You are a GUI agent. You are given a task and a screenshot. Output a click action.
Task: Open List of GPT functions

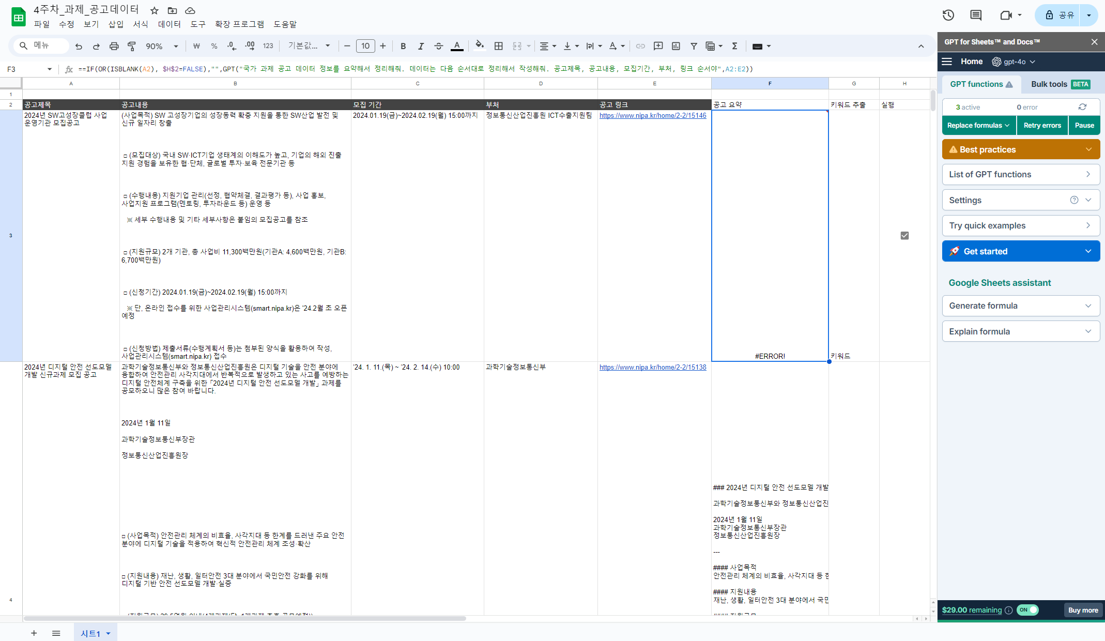click(1021, 175)
